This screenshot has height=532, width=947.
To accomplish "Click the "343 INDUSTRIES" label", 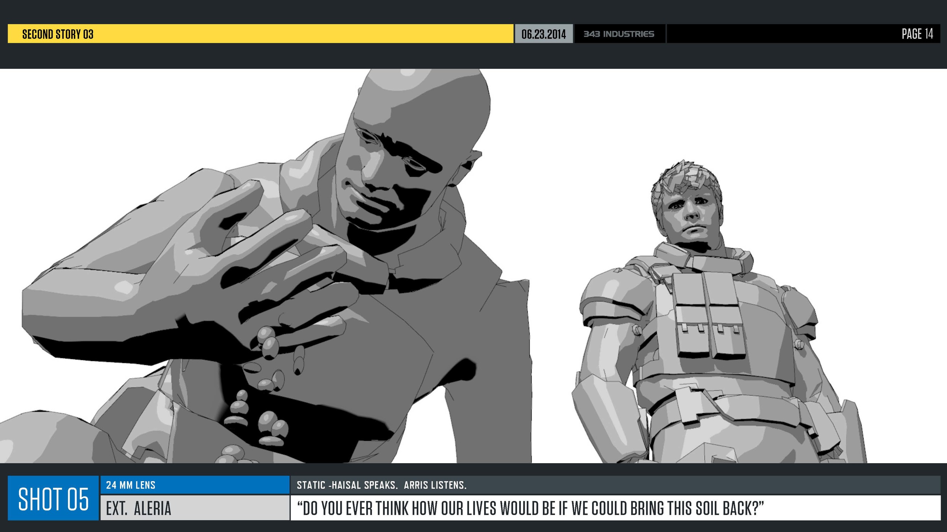I will click(619, 34).
